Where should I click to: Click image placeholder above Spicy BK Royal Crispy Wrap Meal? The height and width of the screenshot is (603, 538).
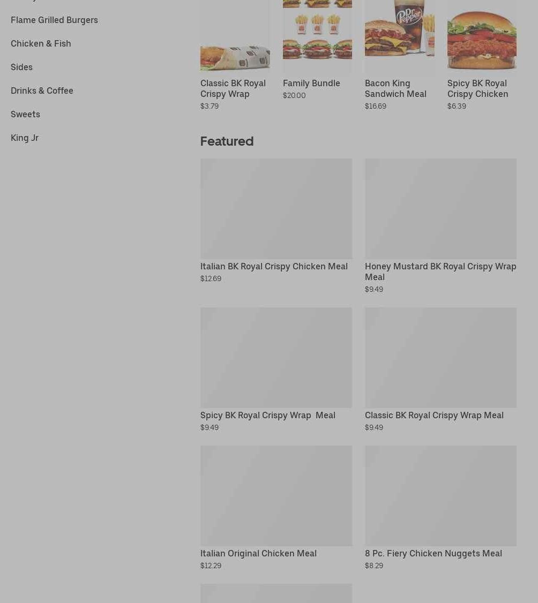click(x=277, y=357)
